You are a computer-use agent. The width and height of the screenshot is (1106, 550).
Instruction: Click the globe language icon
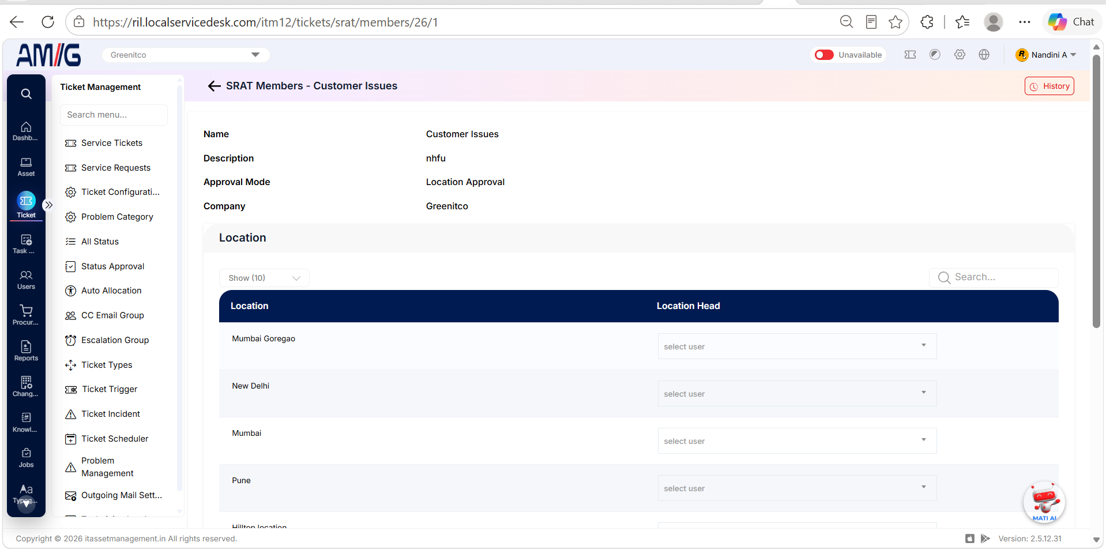coord(984,55)
